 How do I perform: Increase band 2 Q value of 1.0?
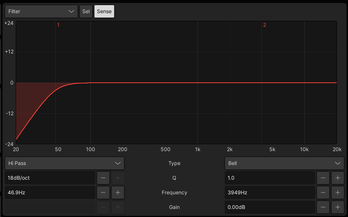coord(337,178)
